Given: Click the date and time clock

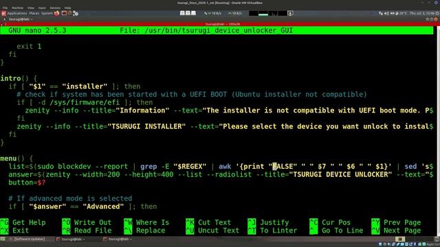Looking at the screenshot, I should 422,13.
